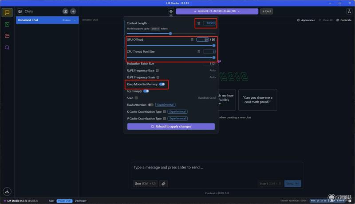This screenshot has width=355, height=204.
Task: Open the Downloads icon in the sidebar
Action: click(x=7, y=191)
